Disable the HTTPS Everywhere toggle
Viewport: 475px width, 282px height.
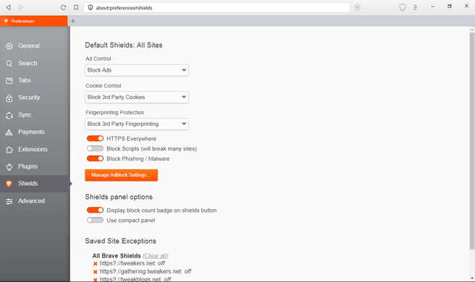[x=95, y=139]
